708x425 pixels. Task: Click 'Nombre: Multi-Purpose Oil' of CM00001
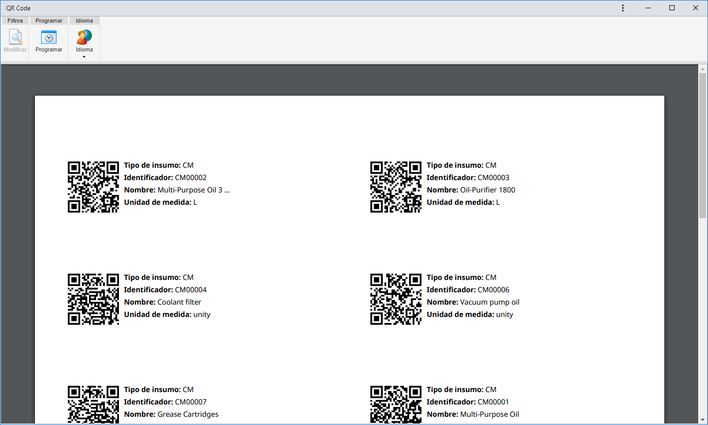click(x=473, y=414)
